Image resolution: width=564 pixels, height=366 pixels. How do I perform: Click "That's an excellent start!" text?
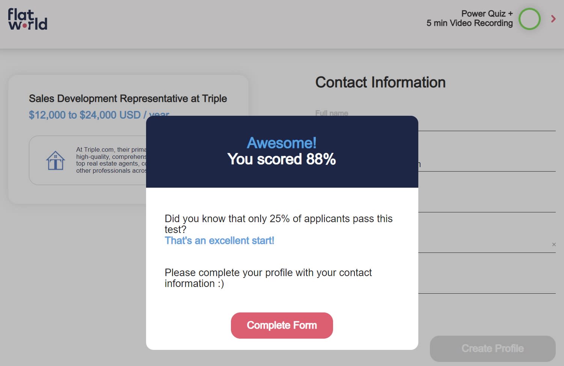(x=219, y=241)
